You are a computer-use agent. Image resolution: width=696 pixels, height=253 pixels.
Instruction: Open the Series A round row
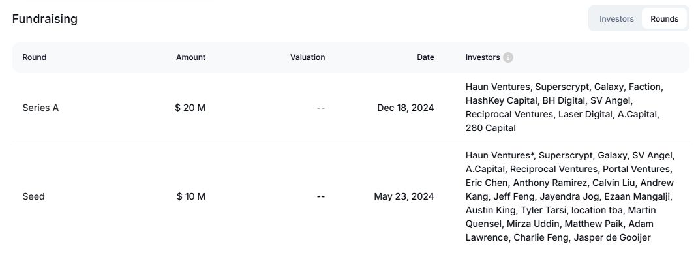pos(351,108)
